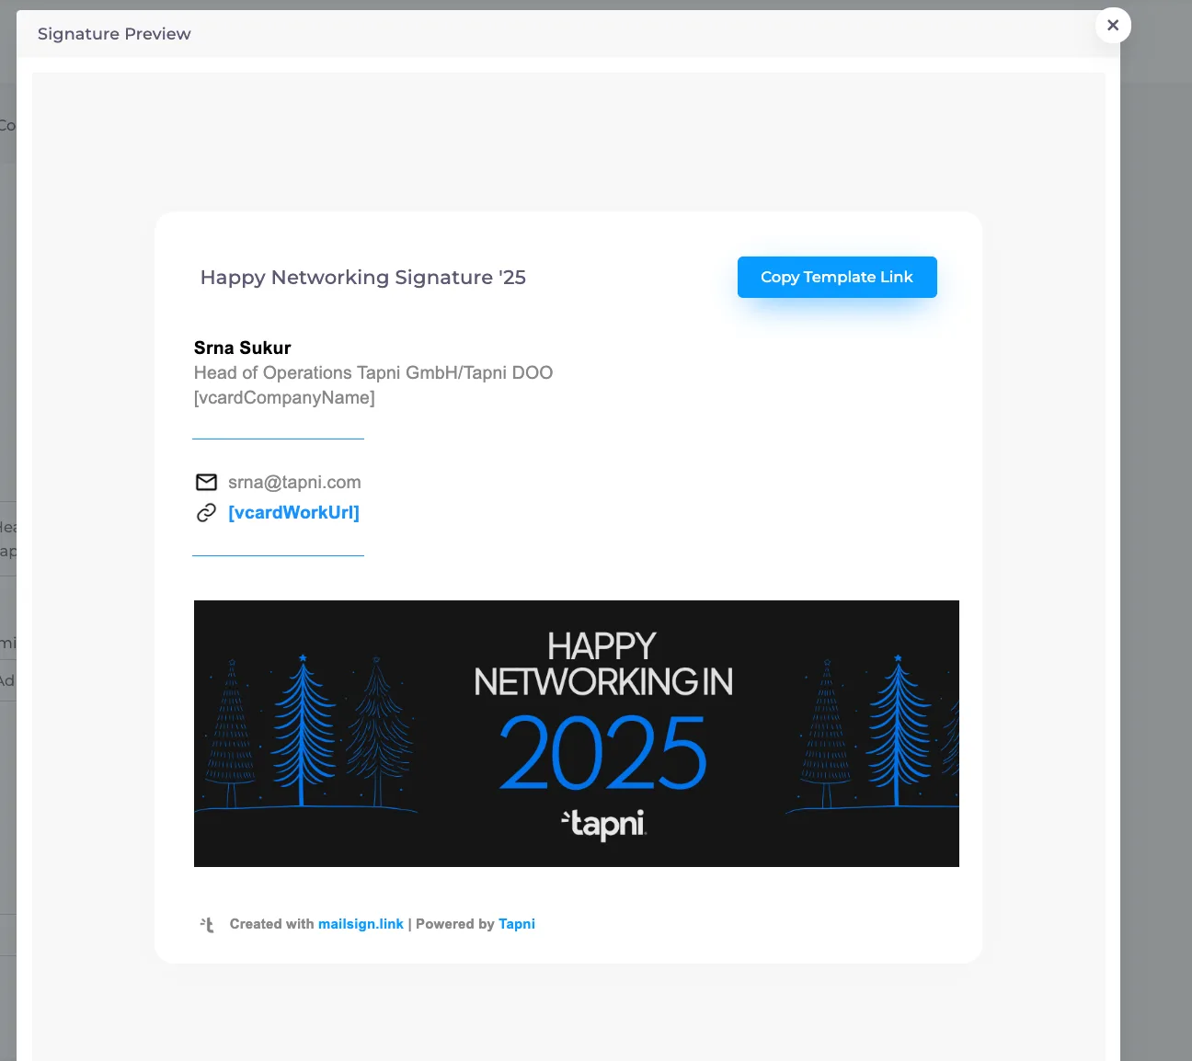This screenshot has height=1061, width=1192.
Task: Click the chain link icon
Action: click(x=206, y=512)
